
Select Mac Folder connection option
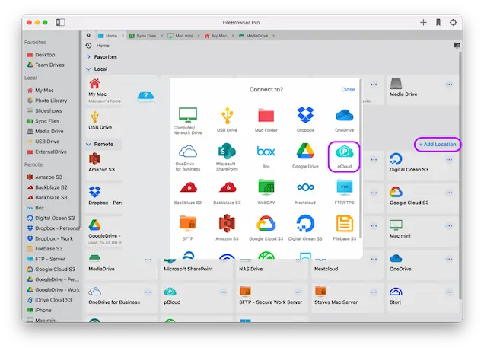pyautogui.click(x=266, y=120)
